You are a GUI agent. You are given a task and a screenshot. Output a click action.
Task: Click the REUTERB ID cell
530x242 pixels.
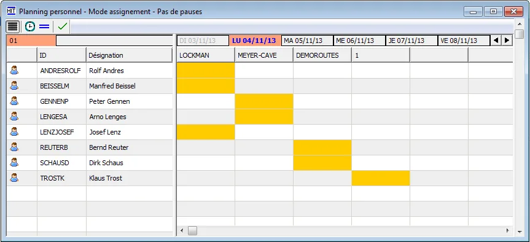coord(61,147)
